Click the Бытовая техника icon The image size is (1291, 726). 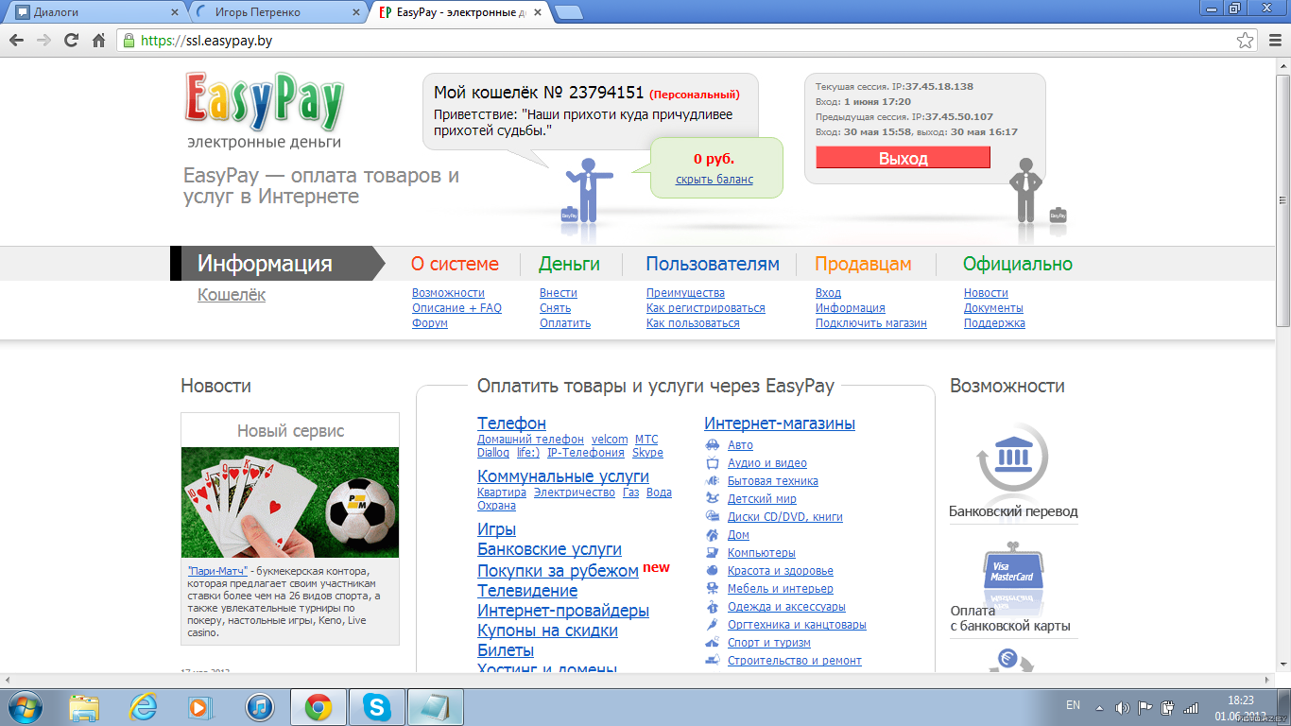[713, 481]
